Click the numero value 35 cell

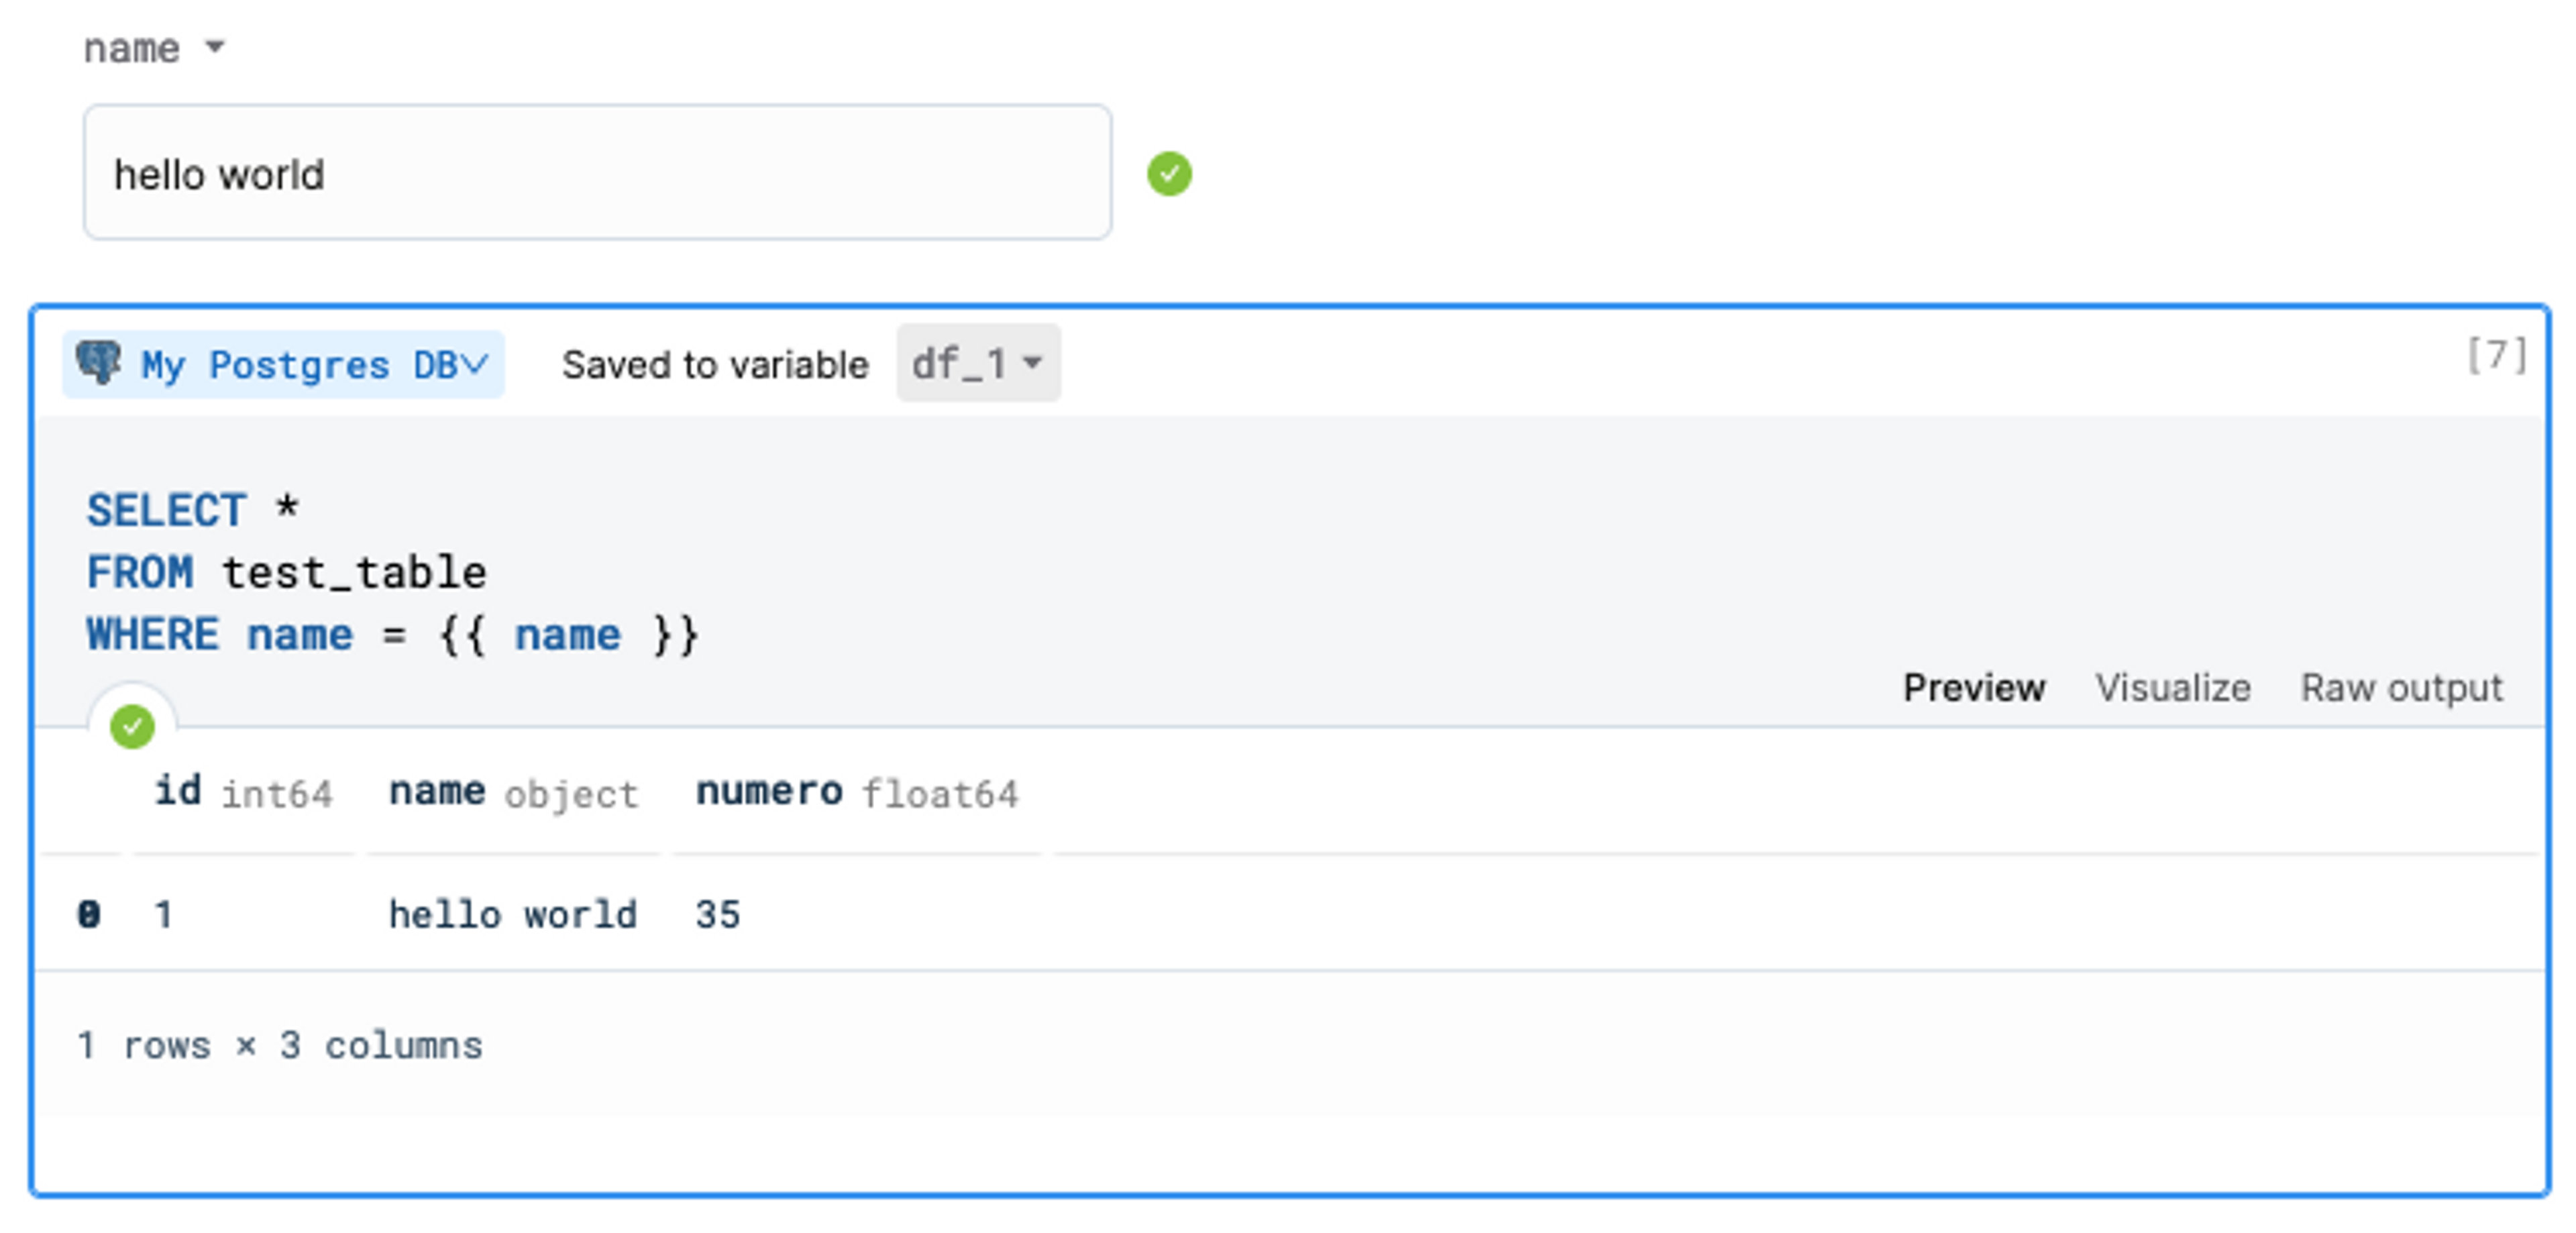718,915
